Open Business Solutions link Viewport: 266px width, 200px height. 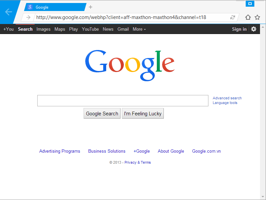(107, 151)
